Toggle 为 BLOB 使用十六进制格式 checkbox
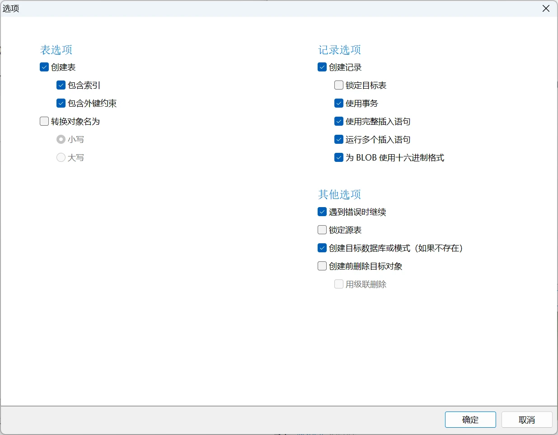558x435 pixels. coord(339,158)
